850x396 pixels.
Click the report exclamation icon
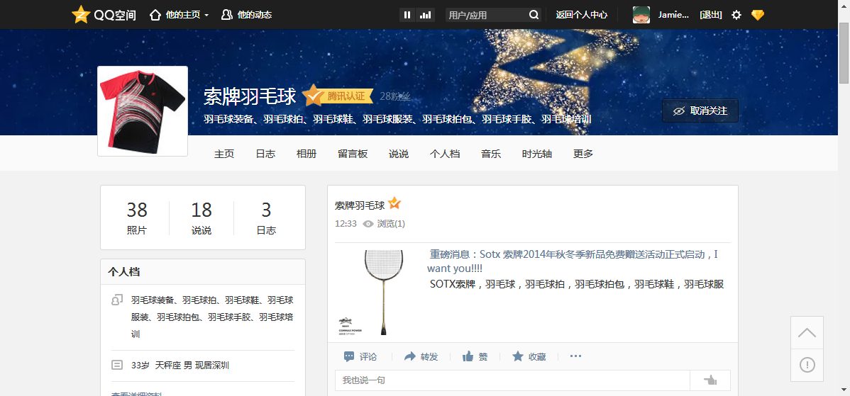coord(807,365)
